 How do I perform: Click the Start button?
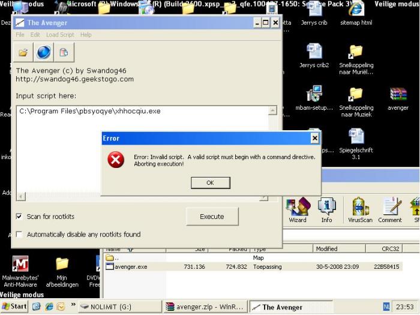click(x=14, y=307)
